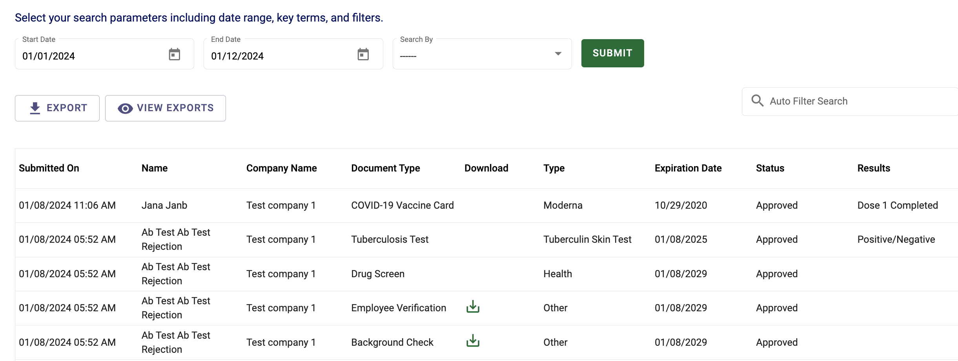The width and height of the screenshot is (958, 361).
Task: Sort the table by Expiration Date
Action: (x=688, y=168)
